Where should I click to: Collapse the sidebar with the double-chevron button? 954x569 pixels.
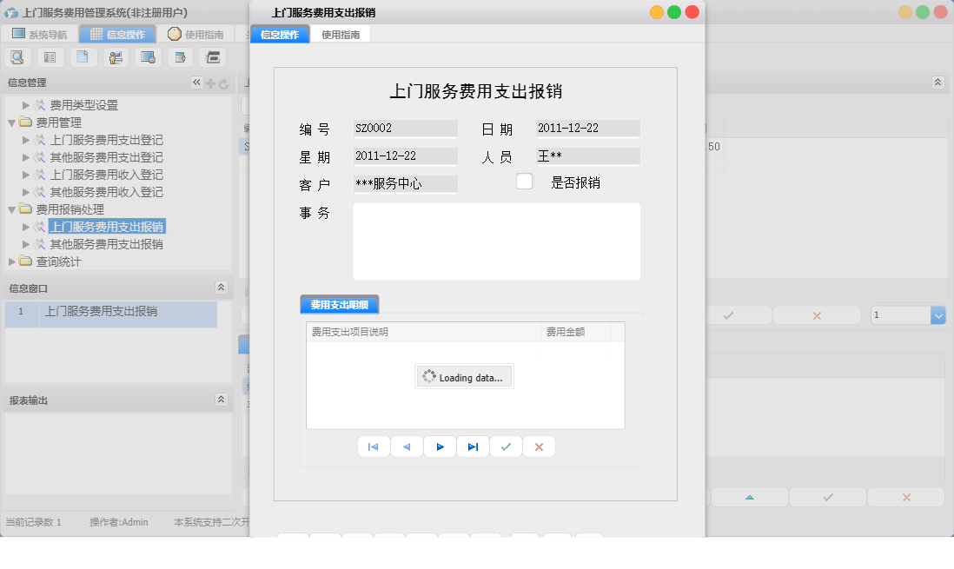pos(196,82)
